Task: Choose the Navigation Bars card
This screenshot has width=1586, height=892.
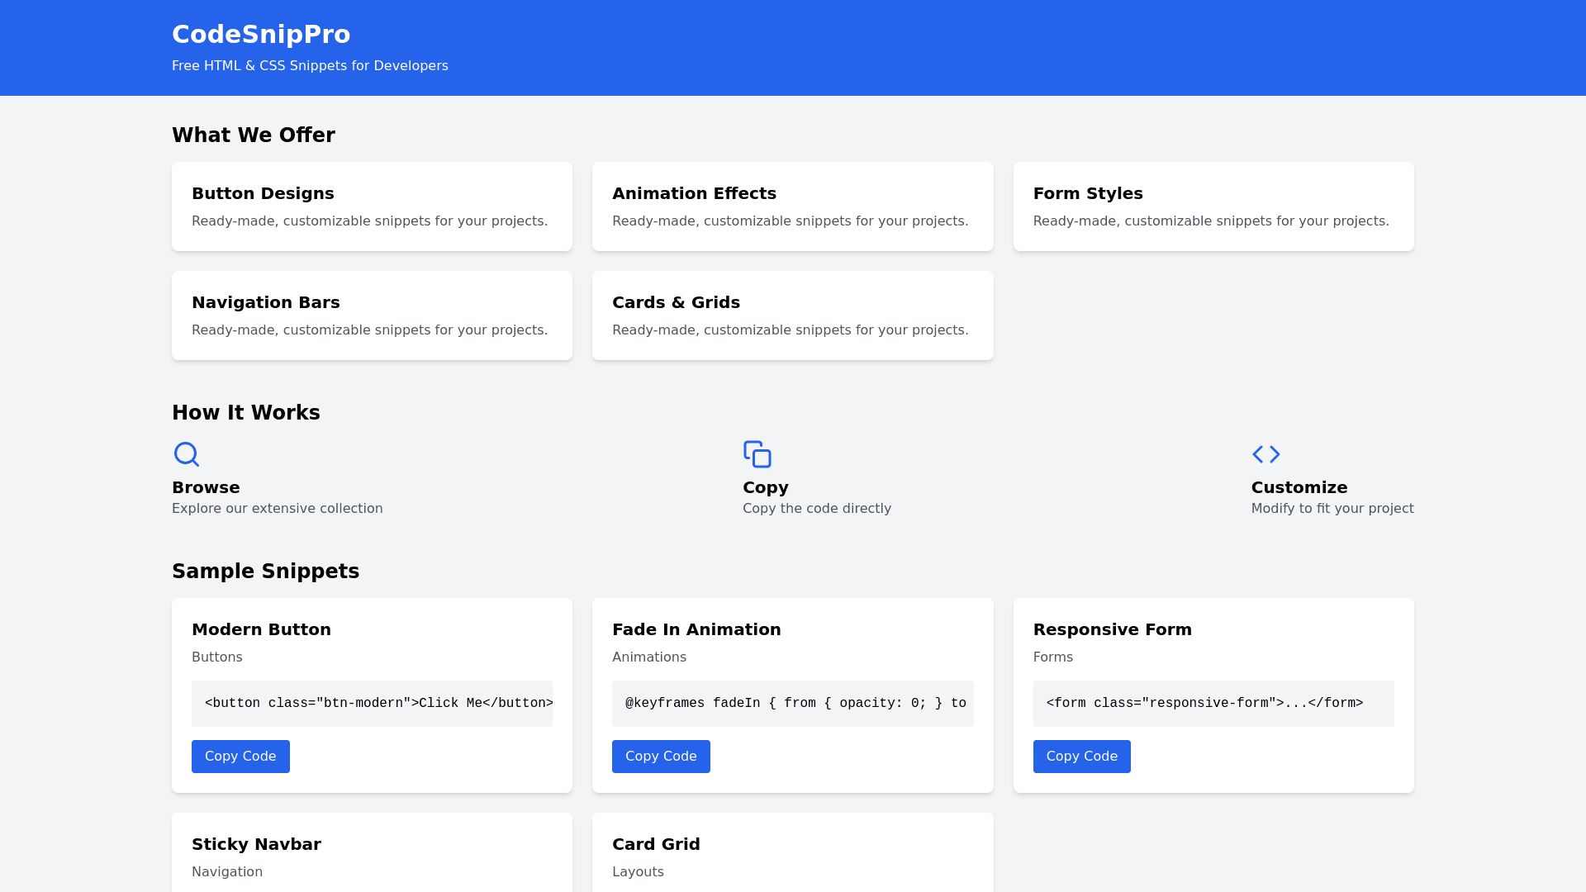Action: tap(372, 316)
